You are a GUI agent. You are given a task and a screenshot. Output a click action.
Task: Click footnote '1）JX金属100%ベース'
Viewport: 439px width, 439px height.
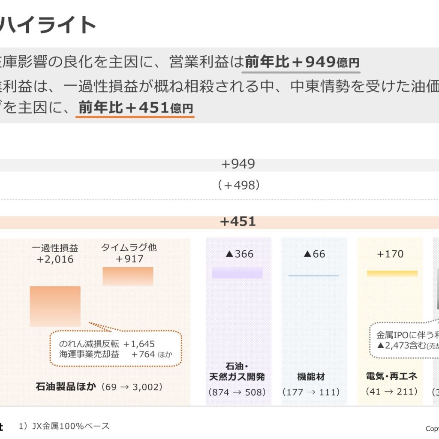(x=64, y=426)
